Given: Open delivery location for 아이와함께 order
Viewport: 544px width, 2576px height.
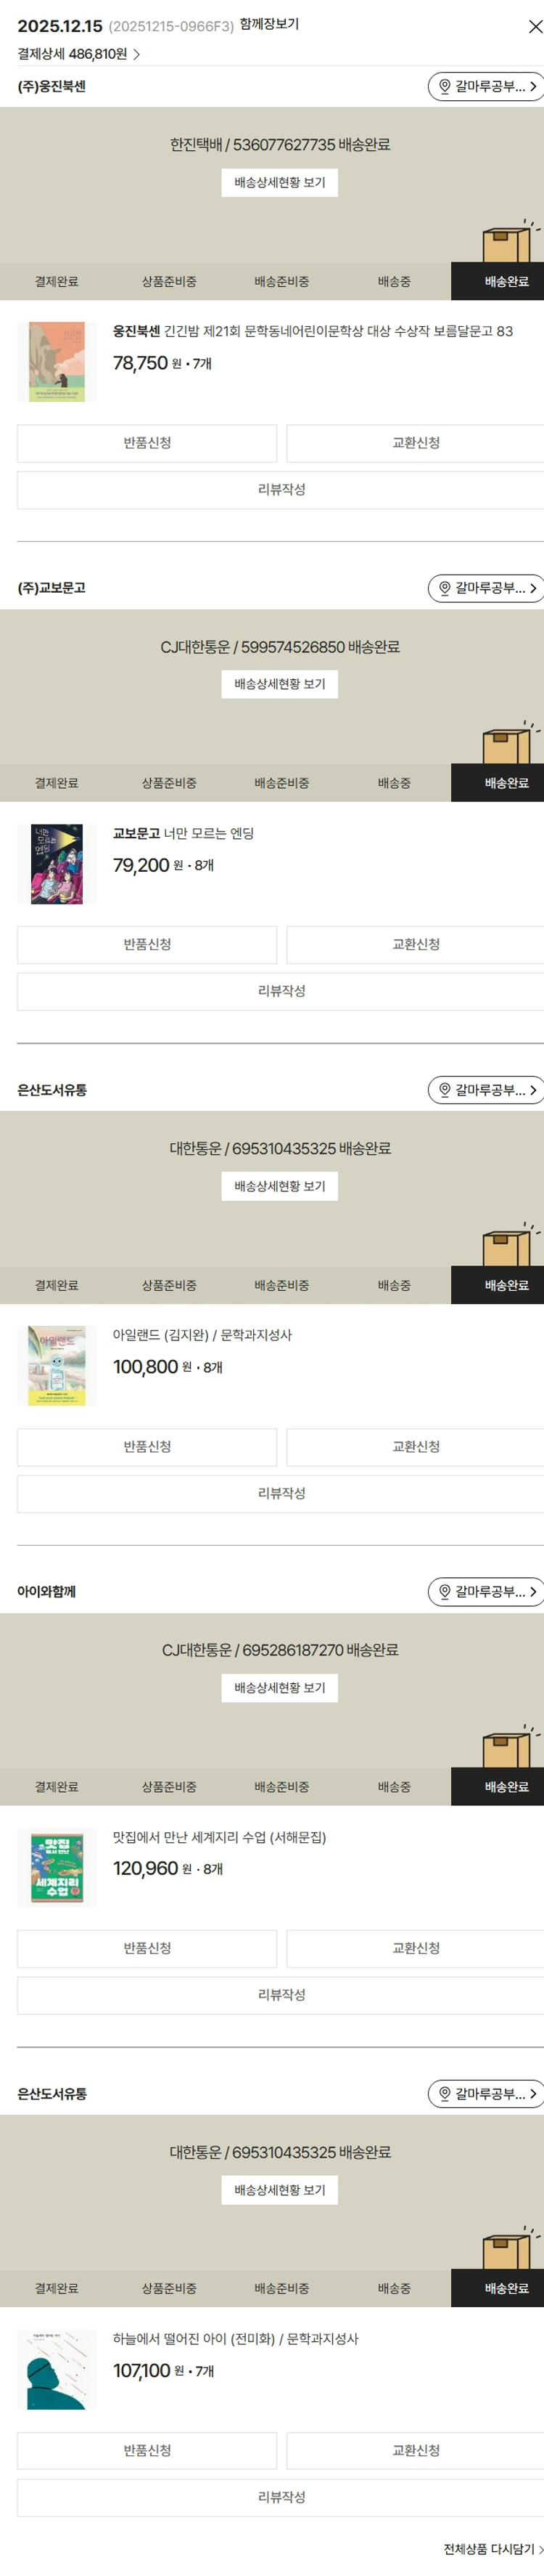Looking at the screenshot, I should (x=485, y=1591).
